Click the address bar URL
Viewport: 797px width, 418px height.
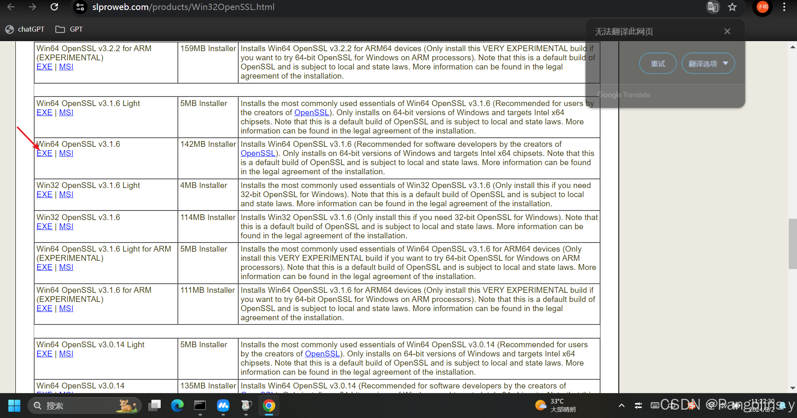coord(183,7)
